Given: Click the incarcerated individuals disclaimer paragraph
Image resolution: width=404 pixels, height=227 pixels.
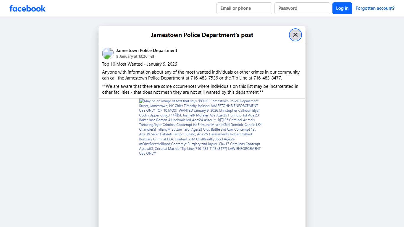Looking at the screenshot, I should tap(200, 89).
